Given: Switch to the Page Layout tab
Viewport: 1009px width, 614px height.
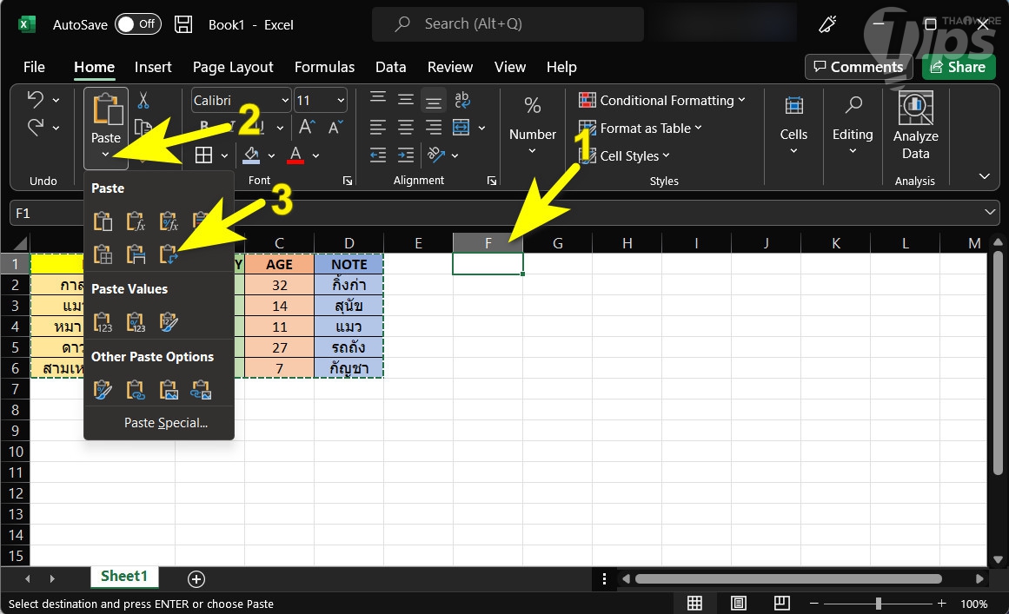Looking at the screenshot, I should 233,67.
